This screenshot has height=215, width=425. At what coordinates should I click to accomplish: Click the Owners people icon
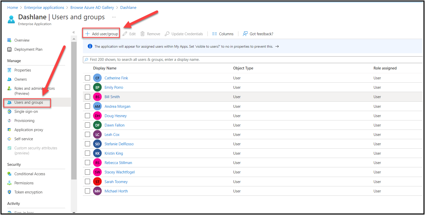pyautogui.click(x=9, y=79)
